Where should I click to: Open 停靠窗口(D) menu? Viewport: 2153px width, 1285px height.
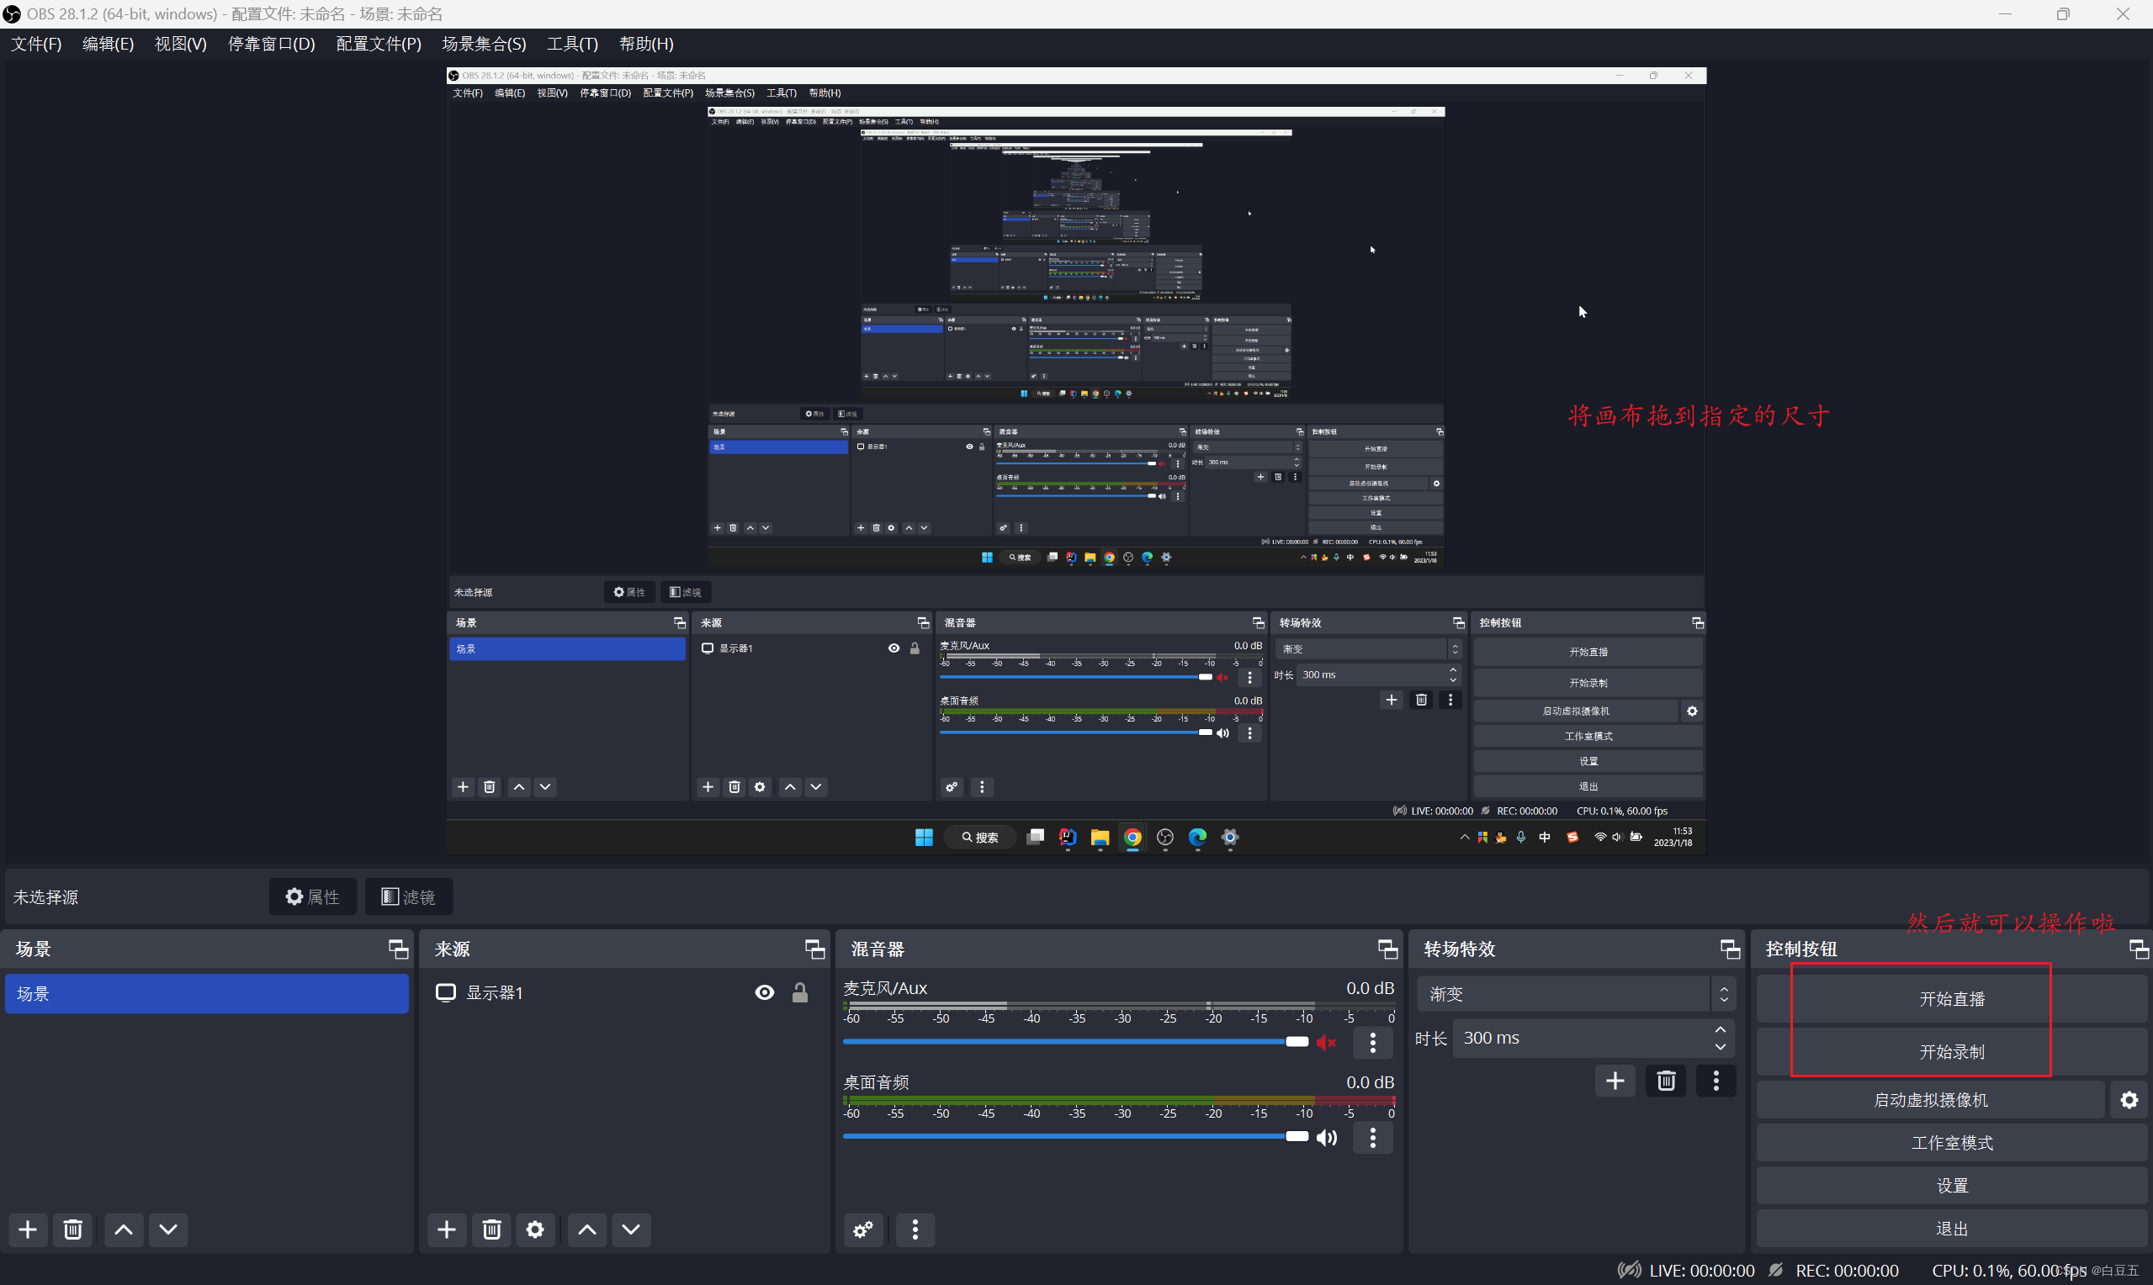pyautogui.click(x=271, y=43)
